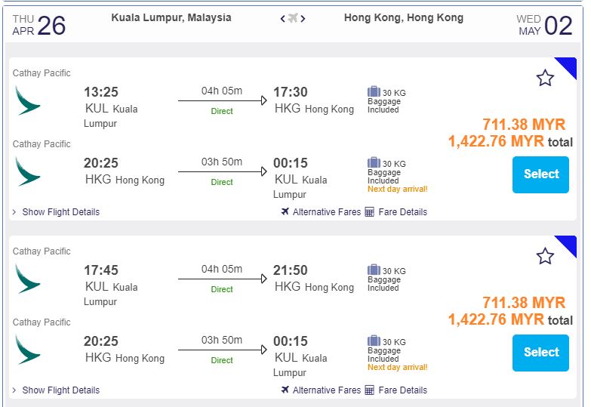Expand Show Flight Details for second result

pyautogui.click(x=60, y=390)
